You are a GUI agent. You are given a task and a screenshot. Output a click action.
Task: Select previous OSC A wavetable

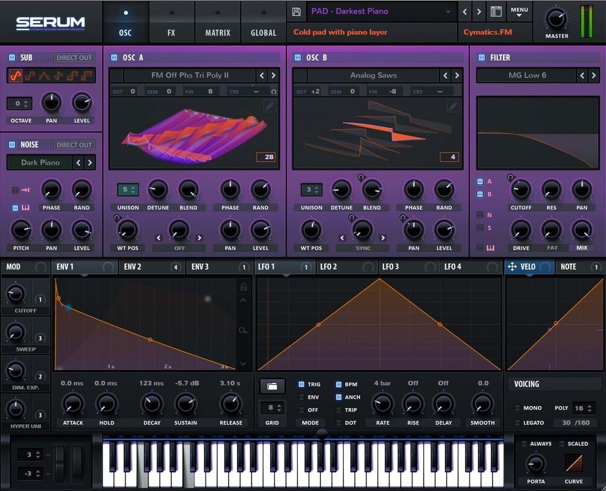(x=262, y=75)
